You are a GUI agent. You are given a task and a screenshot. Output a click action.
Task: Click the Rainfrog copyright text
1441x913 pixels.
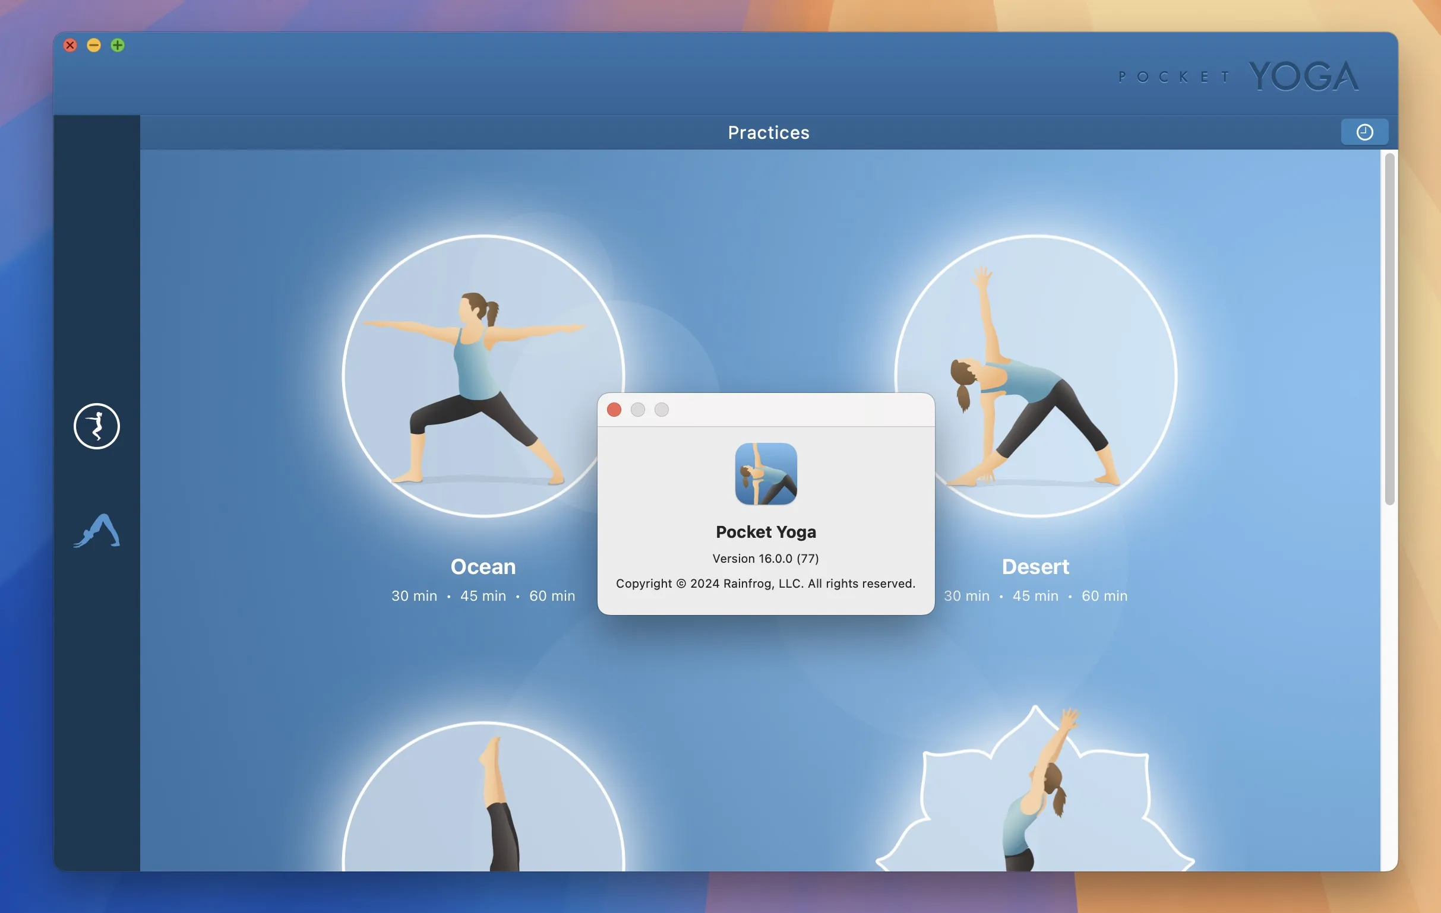tap(766, 584)
